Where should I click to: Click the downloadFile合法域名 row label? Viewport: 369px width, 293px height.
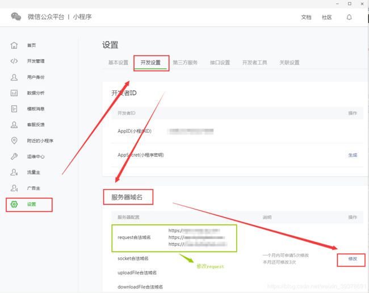click(140, 287)
